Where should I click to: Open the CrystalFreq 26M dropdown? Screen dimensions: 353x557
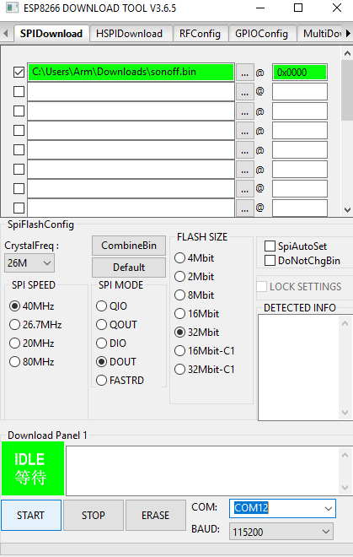point(29,262)
